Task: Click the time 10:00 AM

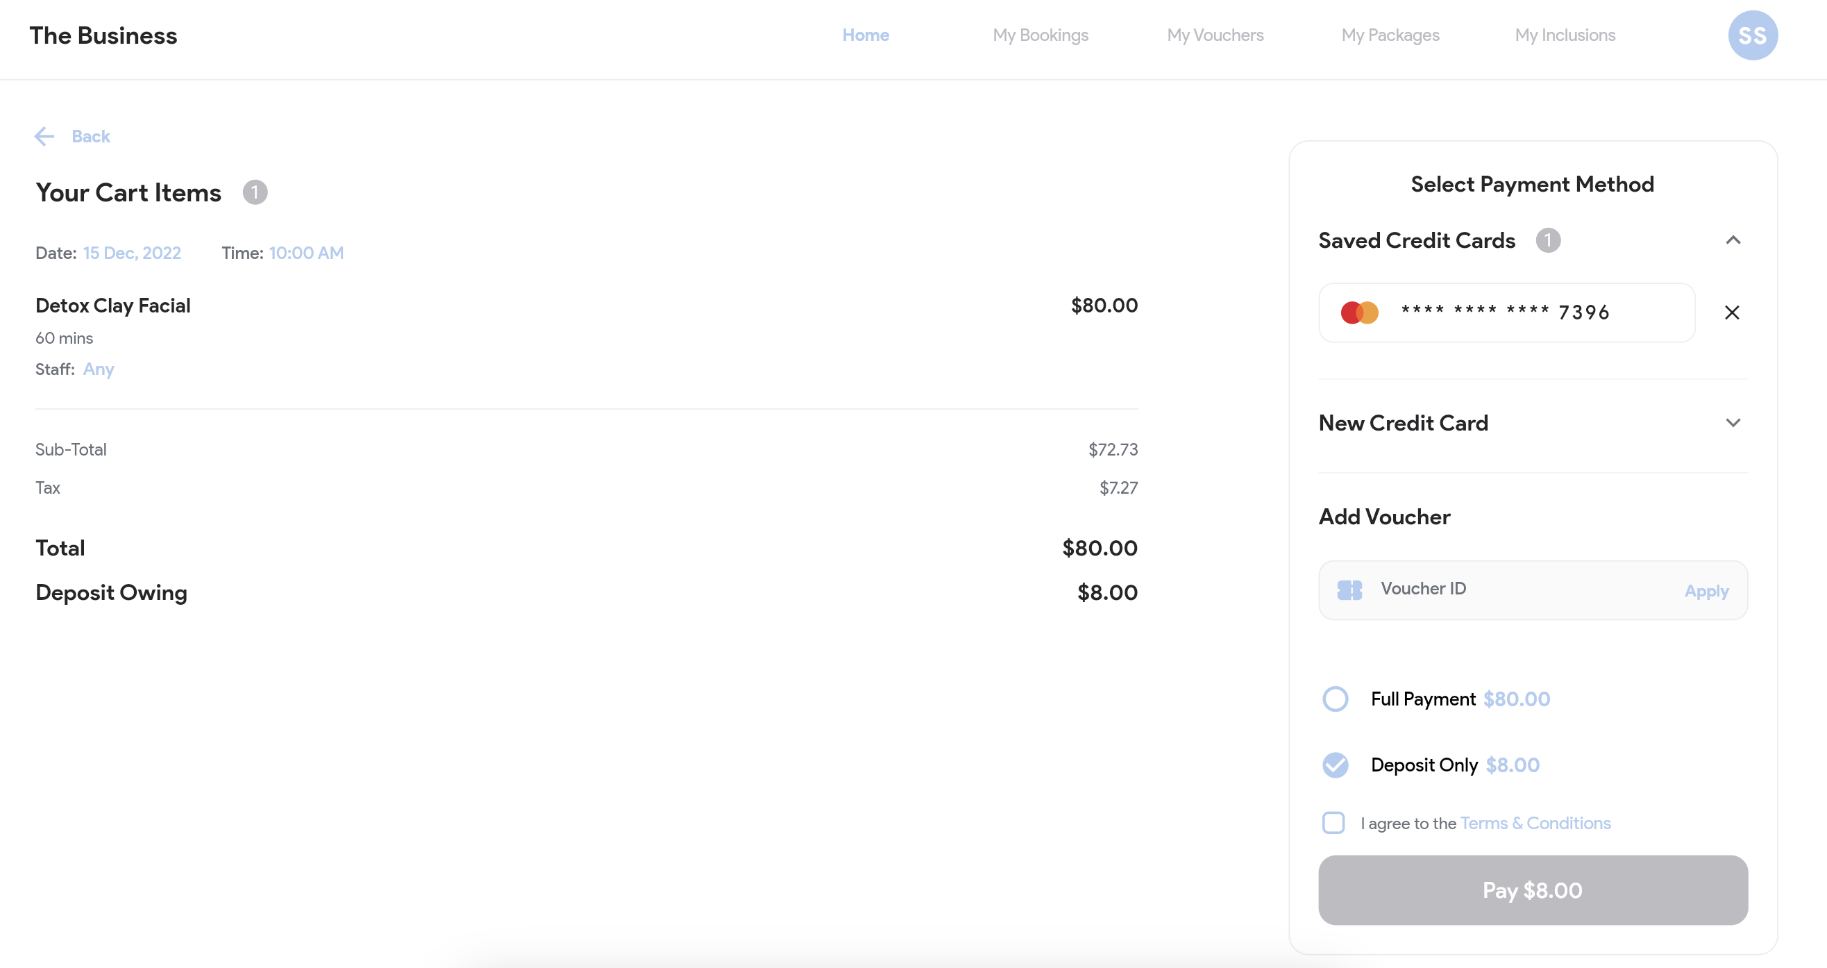Action: [x=306, y=253]
